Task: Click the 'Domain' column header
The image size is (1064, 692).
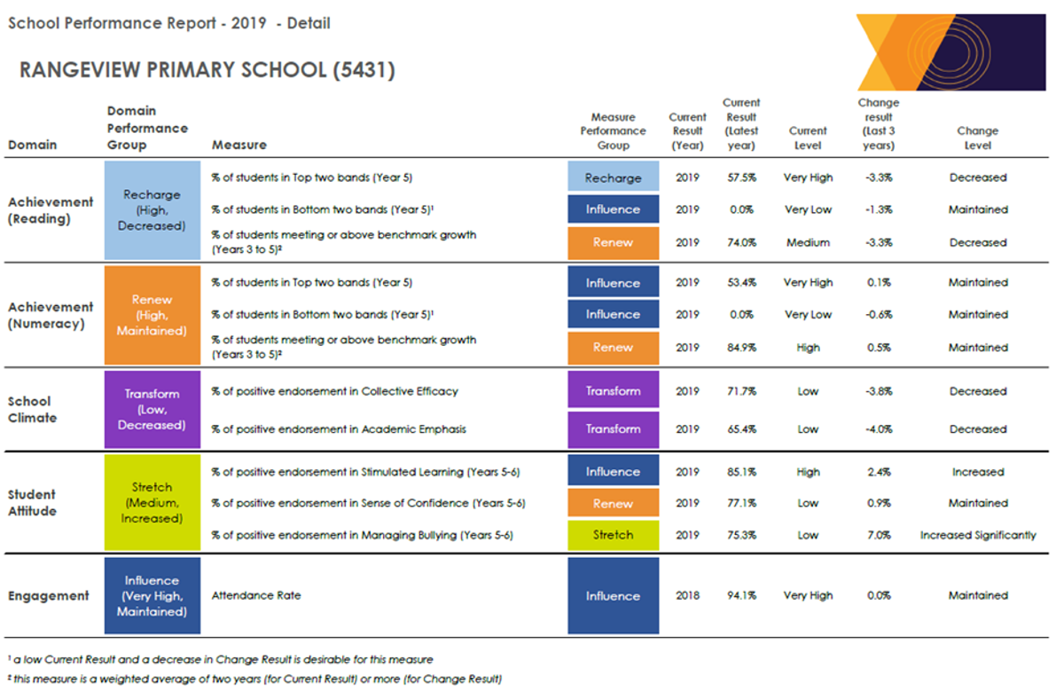Action: click(33, 145)
